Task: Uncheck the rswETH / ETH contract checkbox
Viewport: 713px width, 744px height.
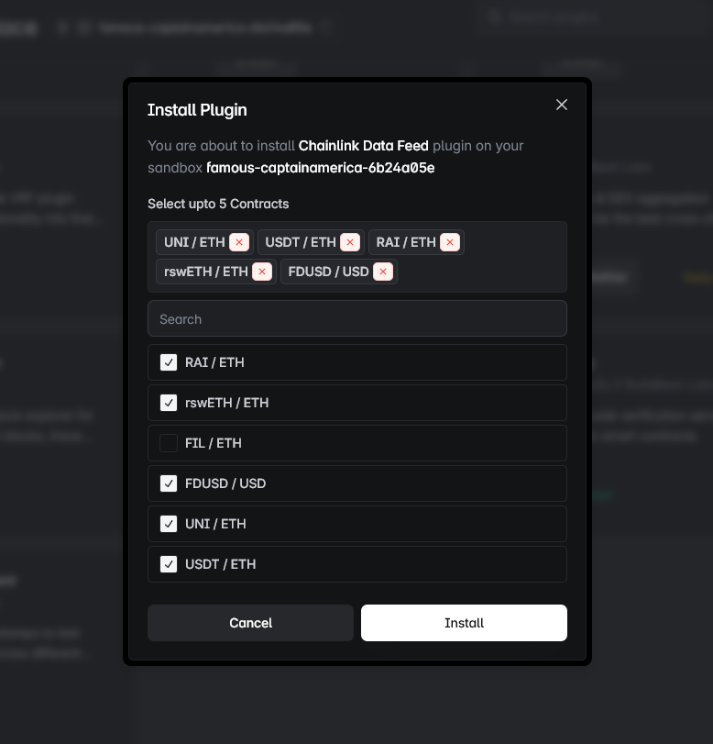Action: (169, 403)
